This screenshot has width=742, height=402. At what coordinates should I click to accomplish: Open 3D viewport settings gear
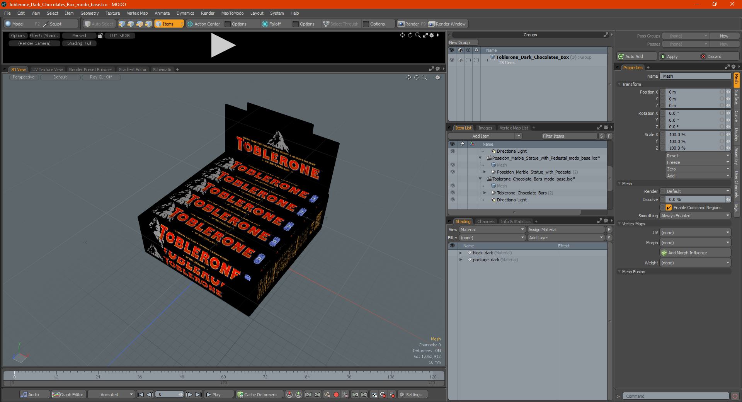pyautogui.click(x=438, y=77)
